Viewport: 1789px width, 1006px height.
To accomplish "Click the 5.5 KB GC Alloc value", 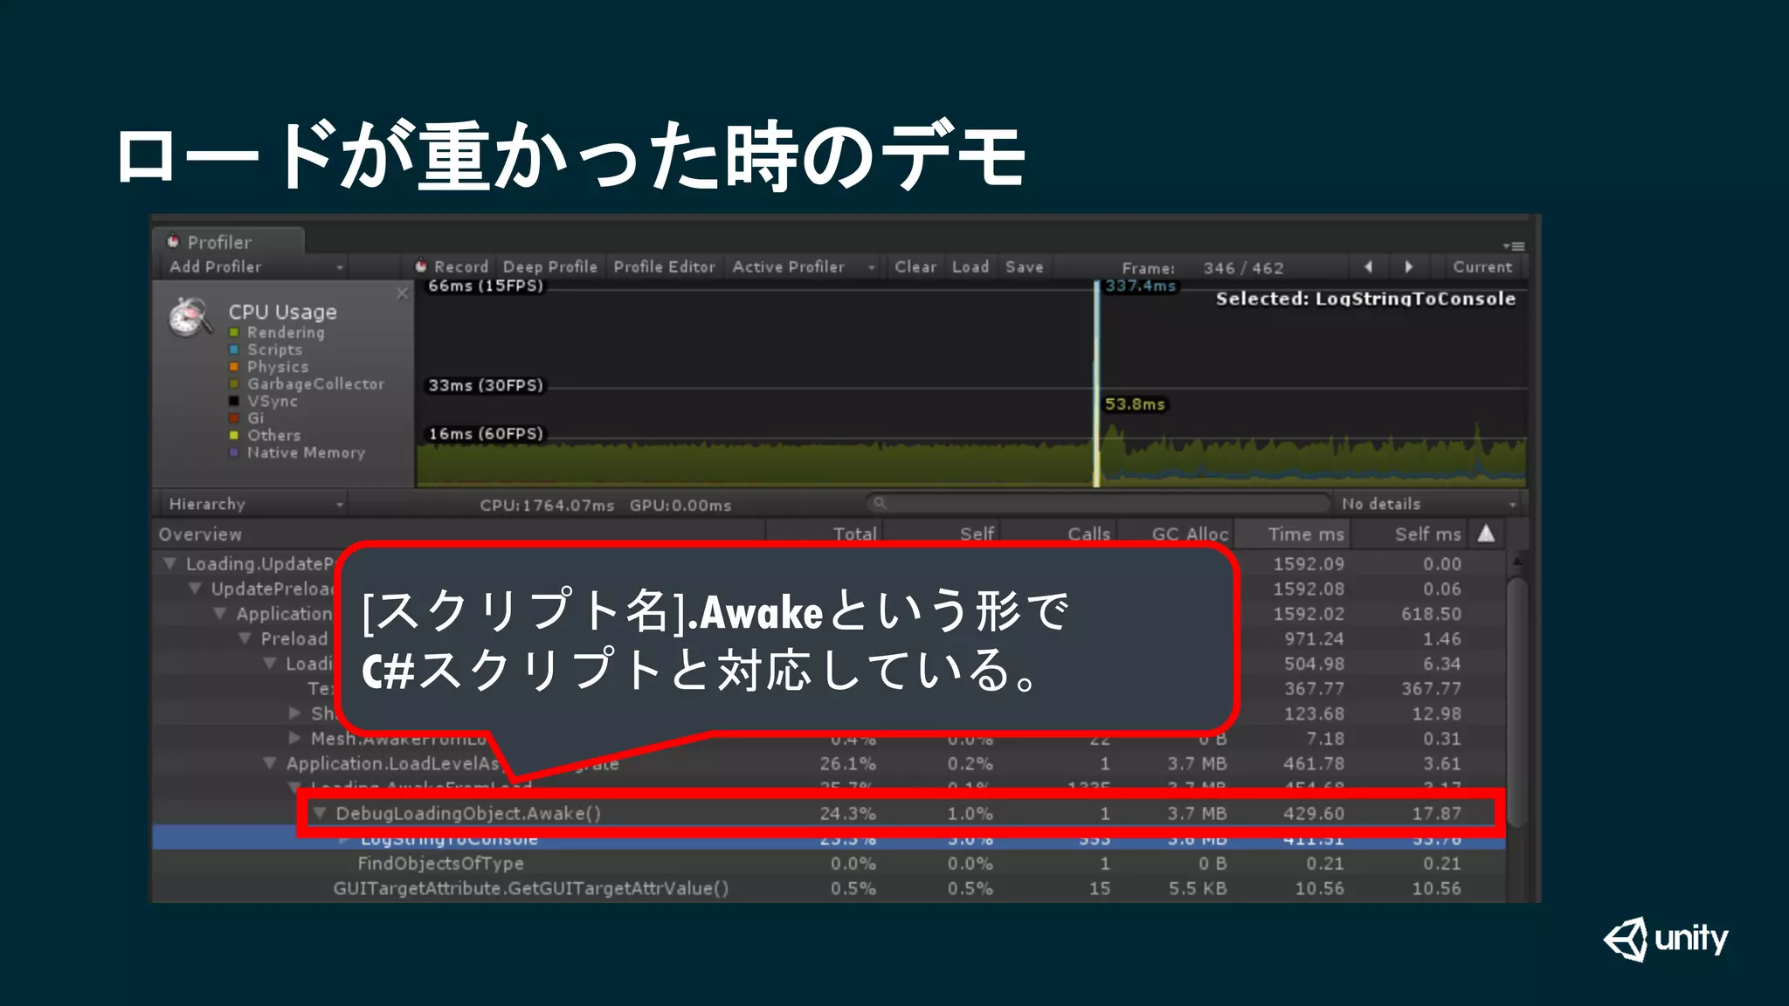I will pyautogui.click(x=1198, y=888).
